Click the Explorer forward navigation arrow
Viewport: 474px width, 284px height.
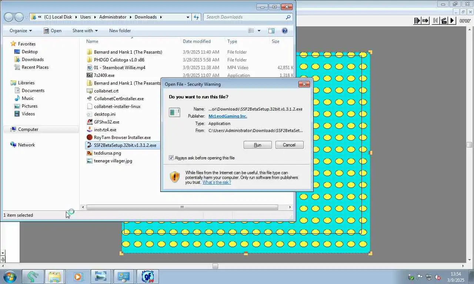click(x=19, y=17)
